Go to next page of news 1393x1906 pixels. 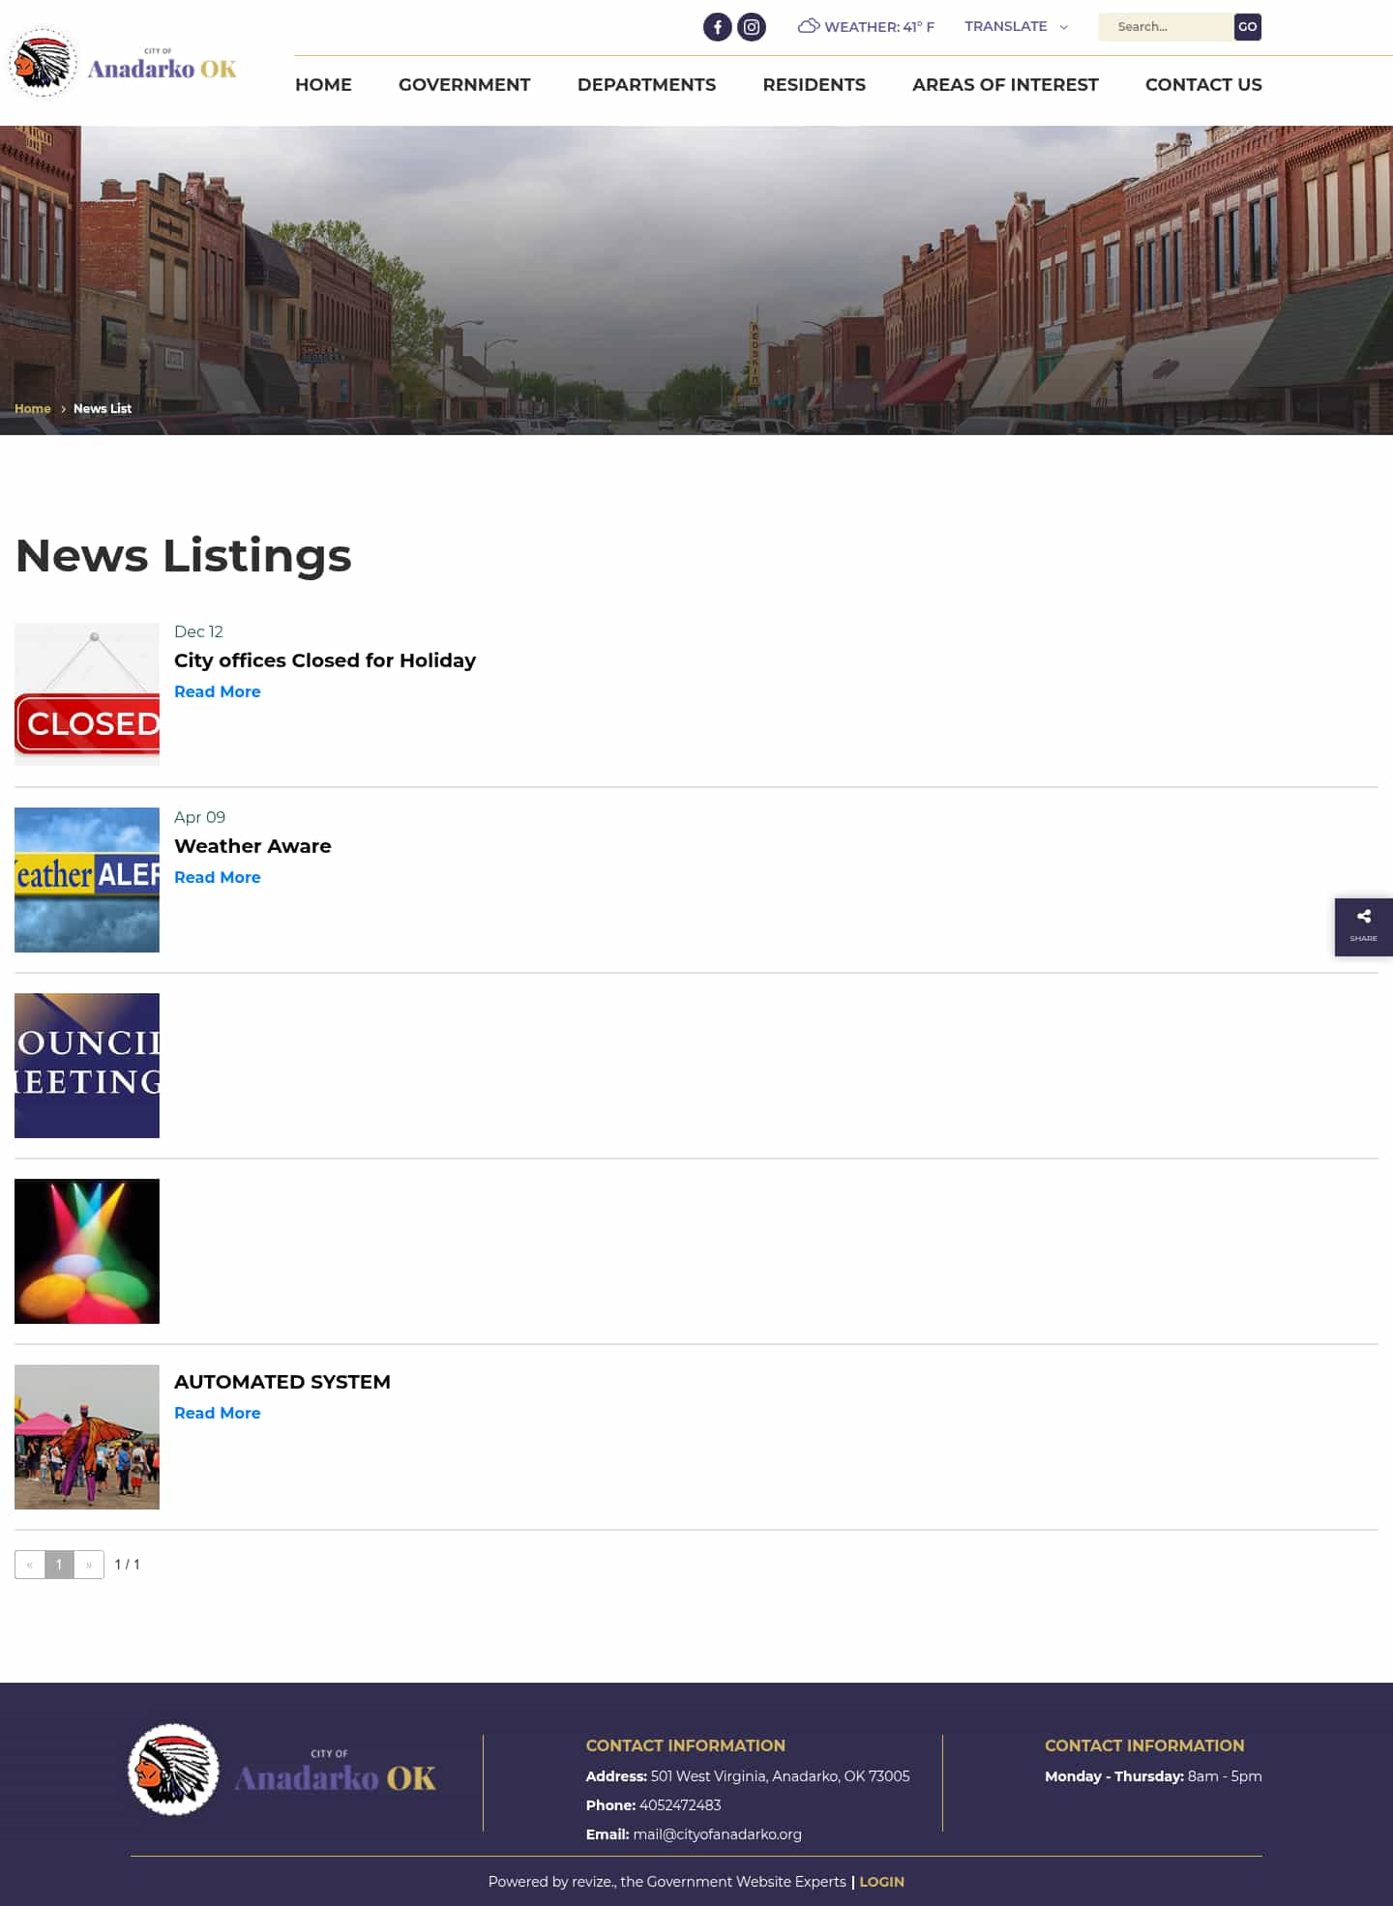coord(89,1565)
